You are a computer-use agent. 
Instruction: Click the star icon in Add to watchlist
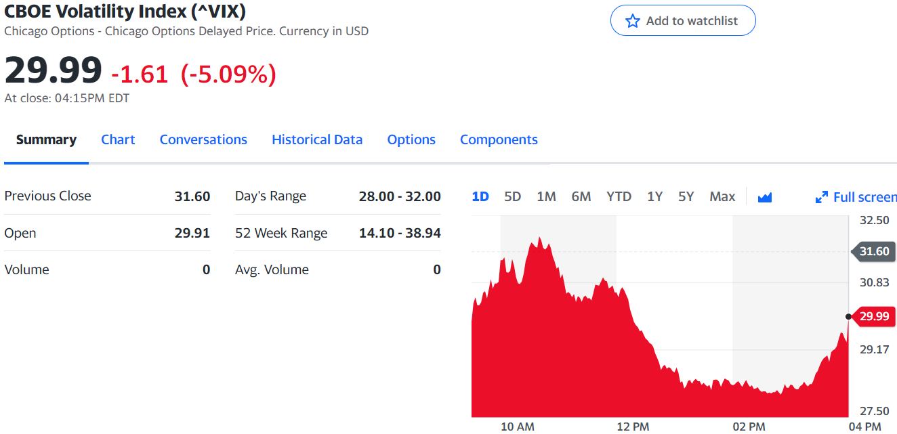click(x=633, y=21)
